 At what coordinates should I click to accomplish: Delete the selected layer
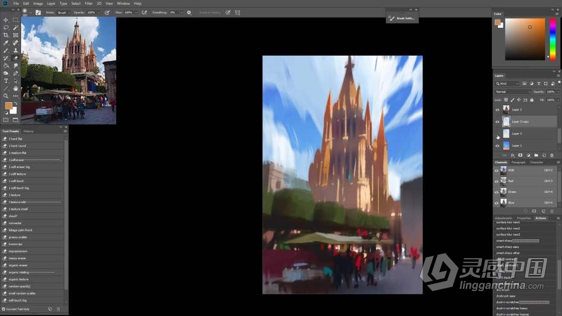pos(552,155)
